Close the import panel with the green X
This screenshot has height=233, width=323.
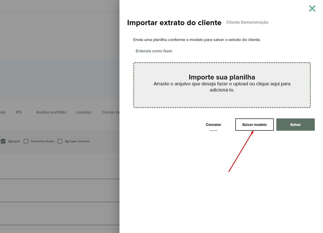click(x=312, y=8)
